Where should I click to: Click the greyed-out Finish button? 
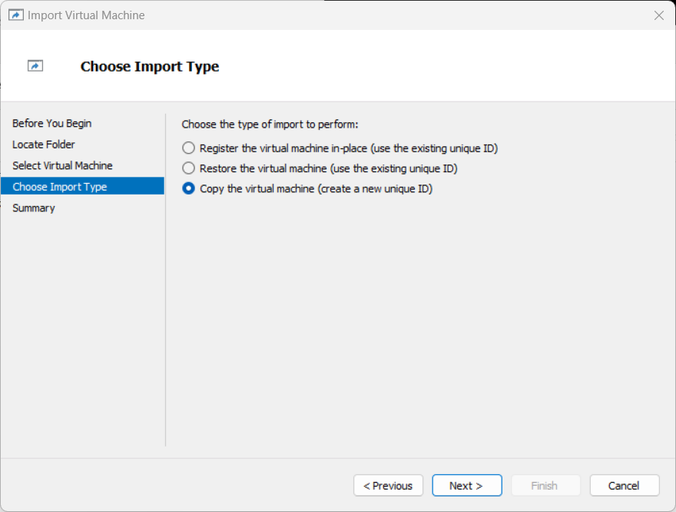tap(545, 486)
